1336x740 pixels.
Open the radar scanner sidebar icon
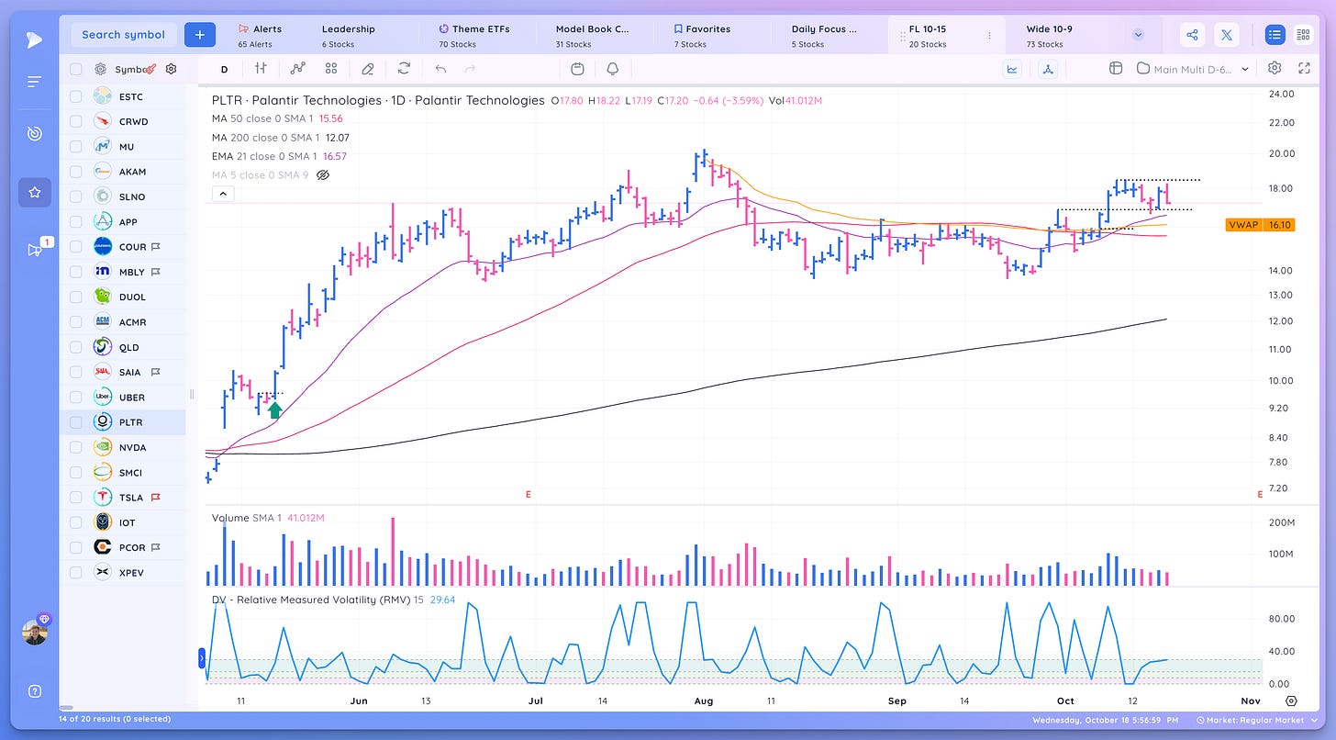click(34, 134)
